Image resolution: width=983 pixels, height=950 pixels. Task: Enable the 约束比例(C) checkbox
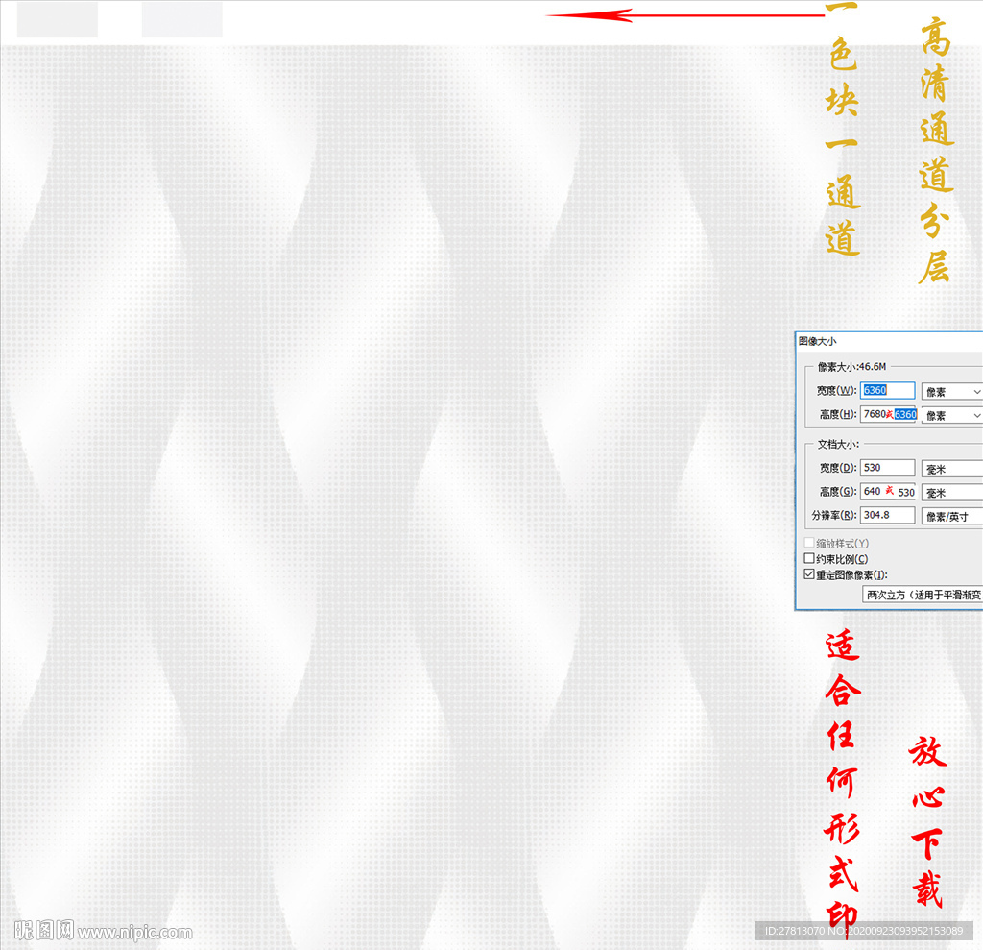[x=809, y=558]
